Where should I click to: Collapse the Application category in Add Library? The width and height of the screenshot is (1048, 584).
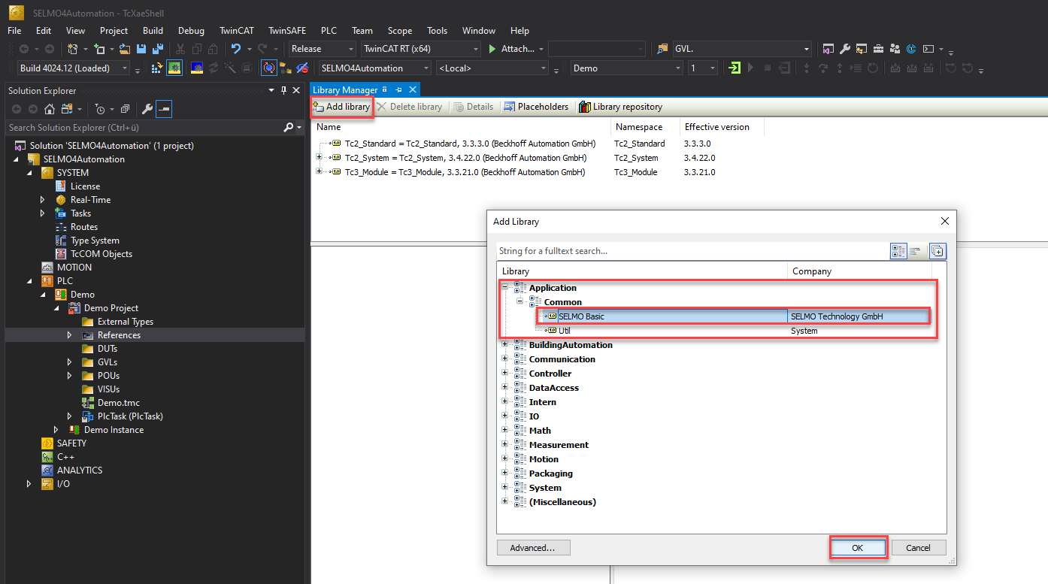click(505, 288)
